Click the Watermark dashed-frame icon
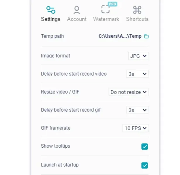The width and height of the screenshot is (180, 175). point(105,10)
